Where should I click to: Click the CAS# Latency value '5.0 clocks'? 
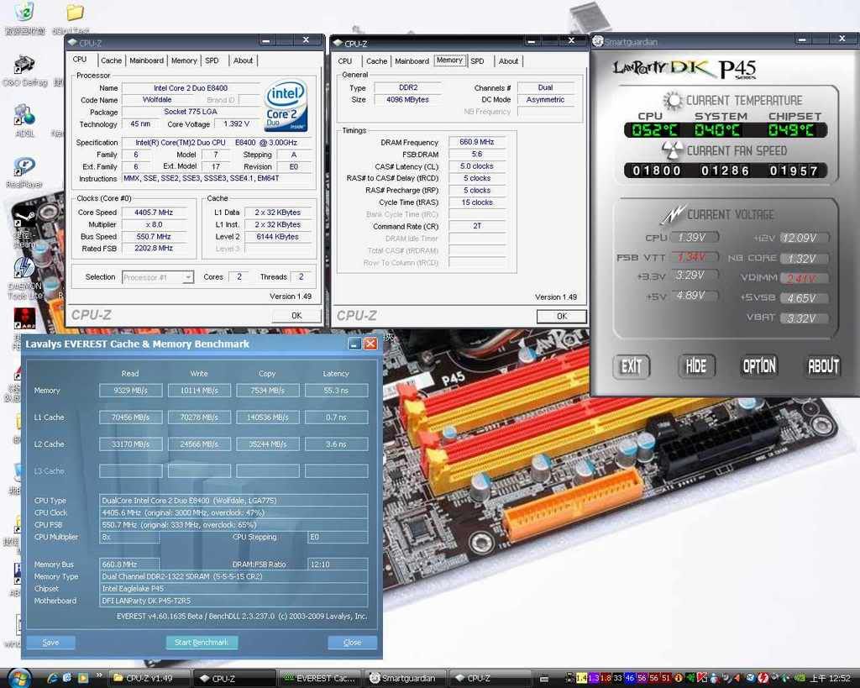(x=477, y=166)
